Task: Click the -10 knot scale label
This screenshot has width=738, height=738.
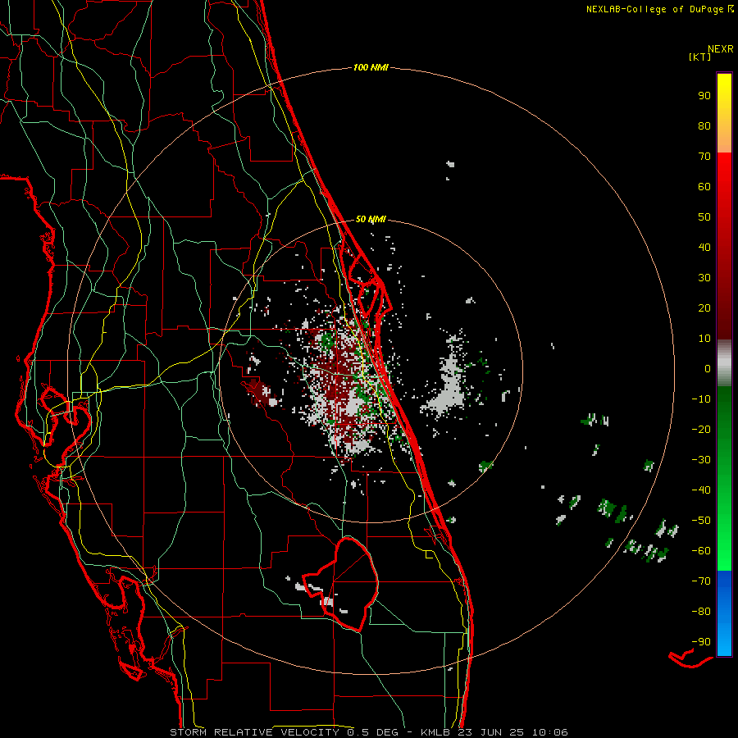Action: coord(701,399)
